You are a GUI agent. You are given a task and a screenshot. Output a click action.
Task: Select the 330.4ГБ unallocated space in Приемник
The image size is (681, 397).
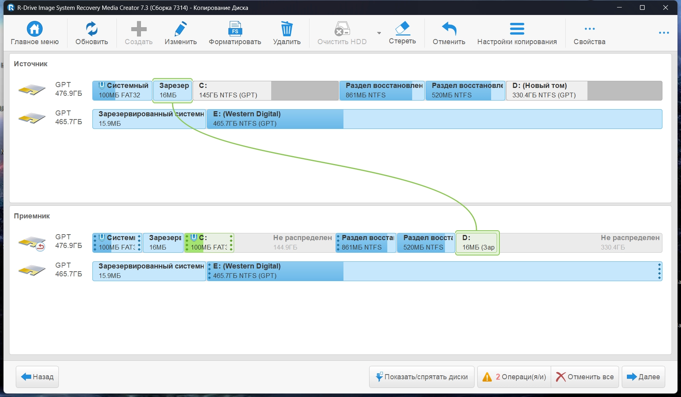pyautogui.click(x=581, y=243)
